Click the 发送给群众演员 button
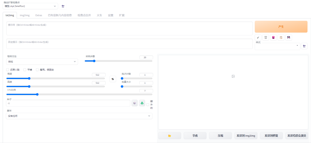Screen dimensions: 311x143 click(297, 136)
